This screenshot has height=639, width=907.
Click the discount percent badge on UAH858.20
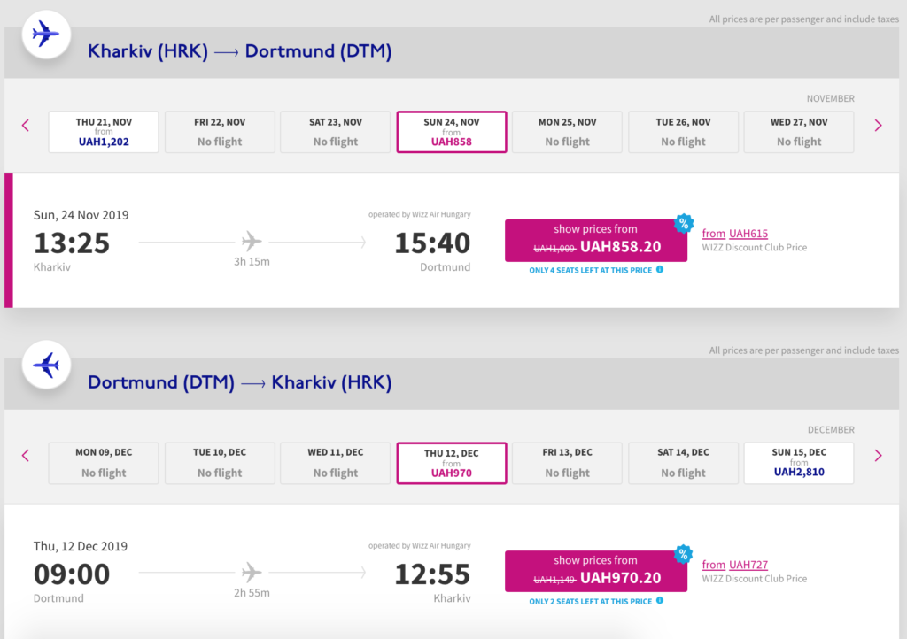pos(684,223)
